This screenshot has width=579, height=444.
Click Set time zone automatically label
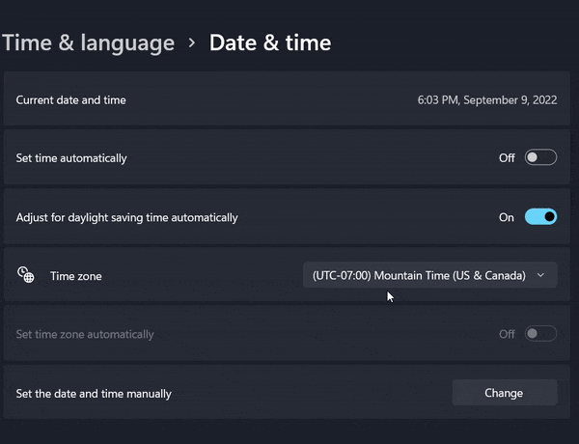(85, 334)
